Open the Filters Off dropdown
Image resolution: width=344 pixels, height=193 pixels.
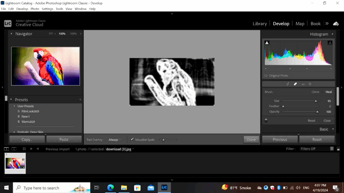[317, 149]
